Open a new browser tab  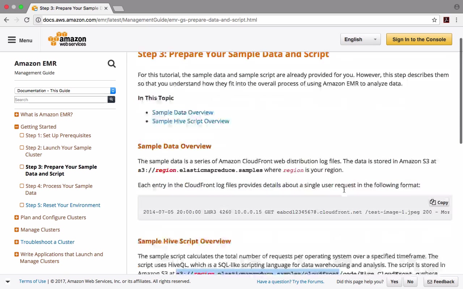(118, 8)
